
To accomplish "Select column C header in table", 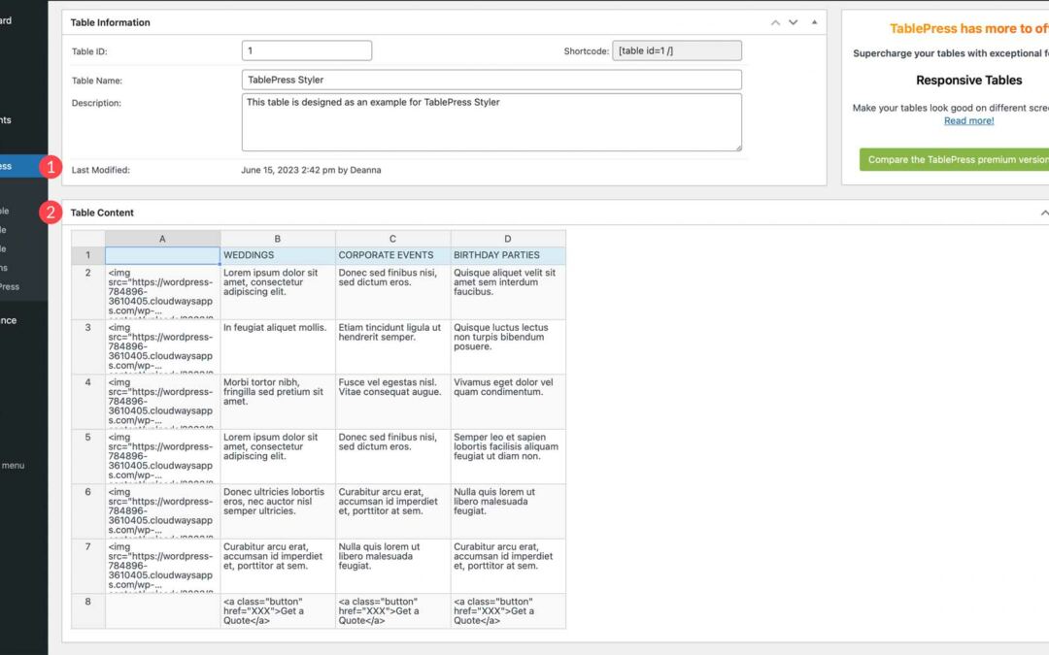I will [x=392, y=239].
